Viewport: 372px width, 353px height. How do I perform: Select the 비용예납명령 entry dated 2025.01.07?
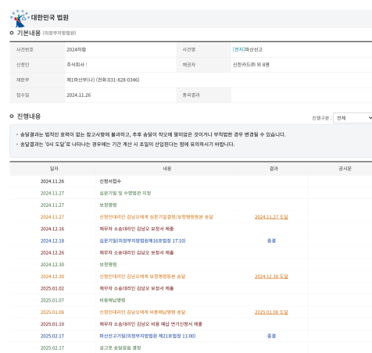click(113, 300)
